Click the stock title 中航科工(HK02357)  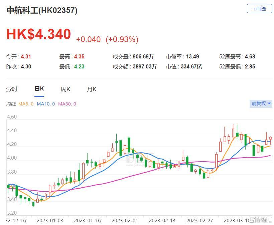tap(42, 10)
